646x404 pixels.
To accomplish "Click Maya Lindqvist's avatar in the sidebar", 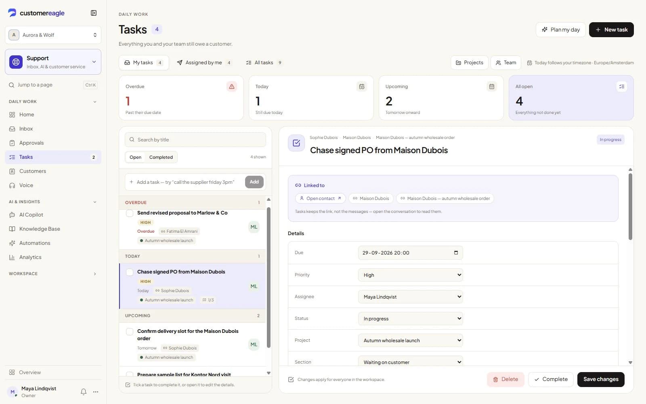I will 13,392.
